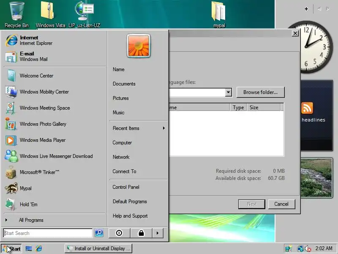Open Windows Vista zip folder on desktop
Screen dimensions: 338x254
click(50, 15)
